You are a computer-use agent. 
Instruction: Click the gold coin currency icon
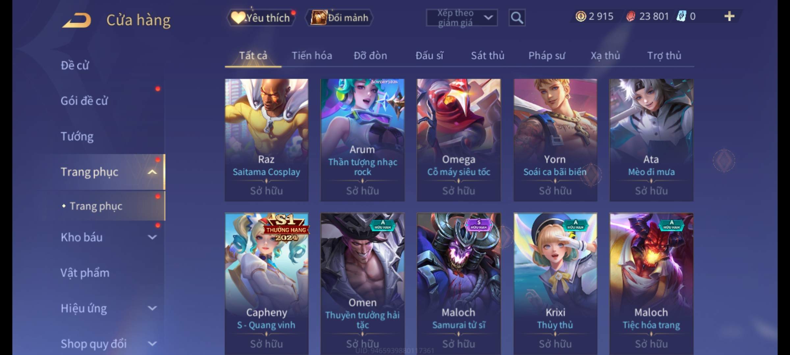pyautogui.click(x=581, y=16)
